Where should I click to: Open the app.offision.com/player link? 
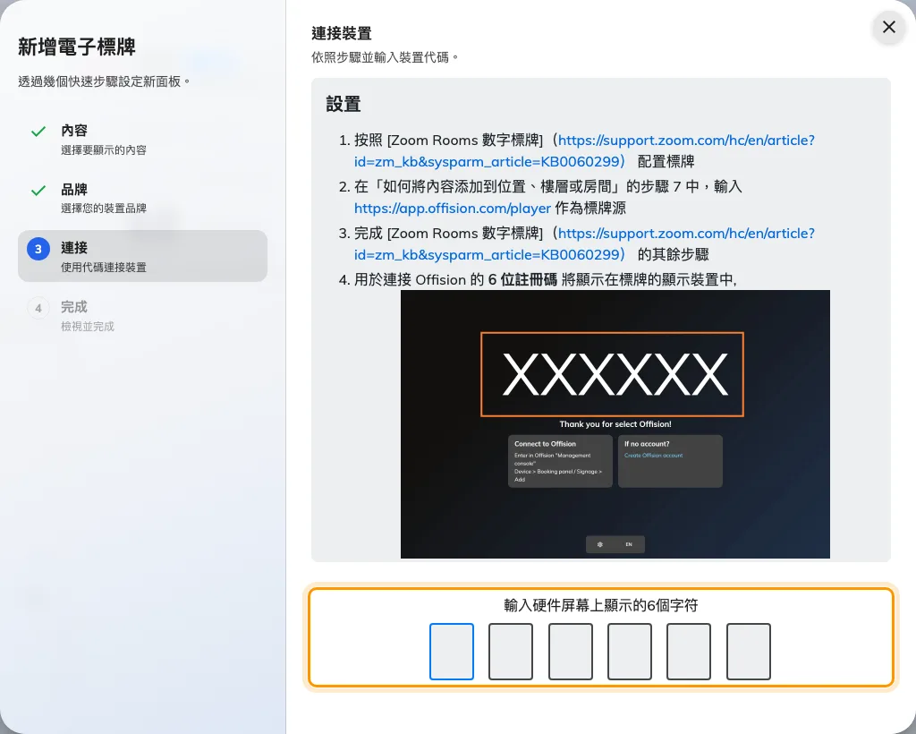tap(452, 208)
